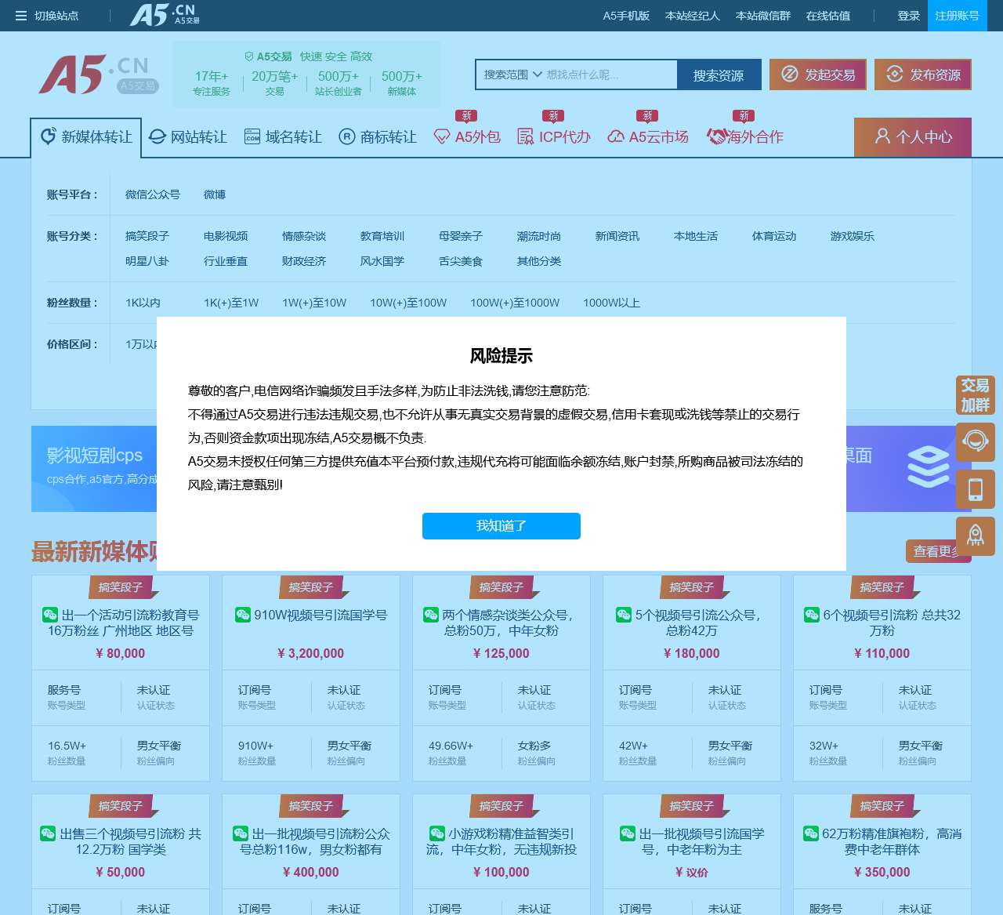Click the large A5.CN site logo
Viewport: 1003px width, 915px height.
click(x=98, y=74)
